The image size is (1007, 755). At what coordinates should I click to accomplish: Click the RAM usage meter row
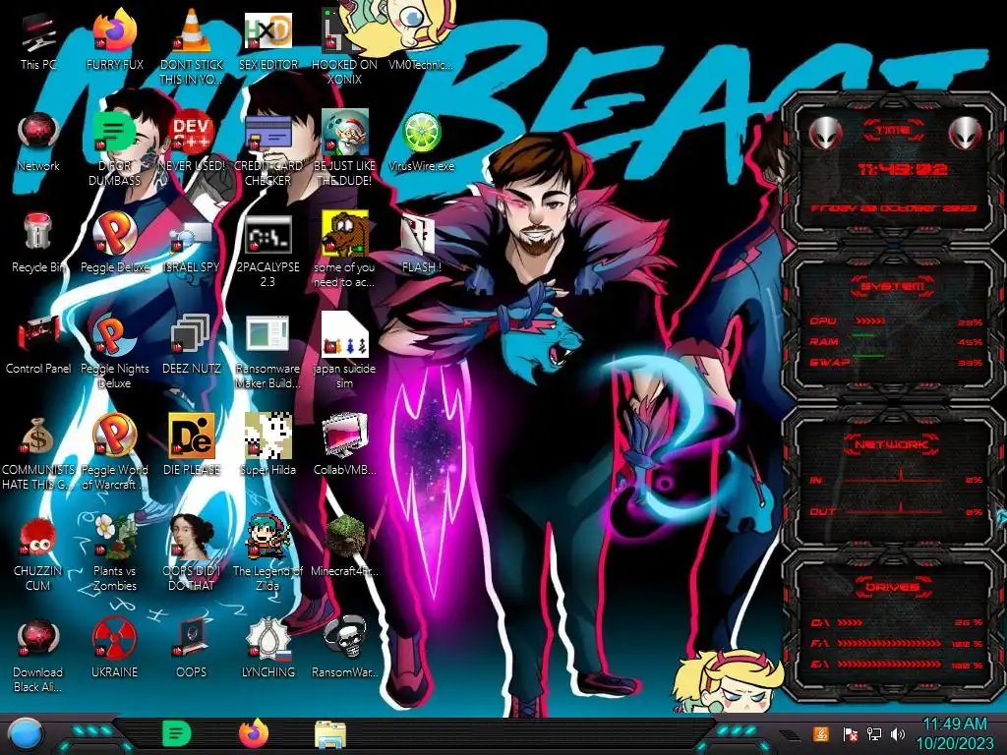pos(896,341)
